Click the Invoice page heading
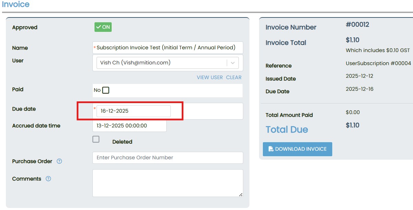Screen dimensions: 413x210 pos(15,4)
